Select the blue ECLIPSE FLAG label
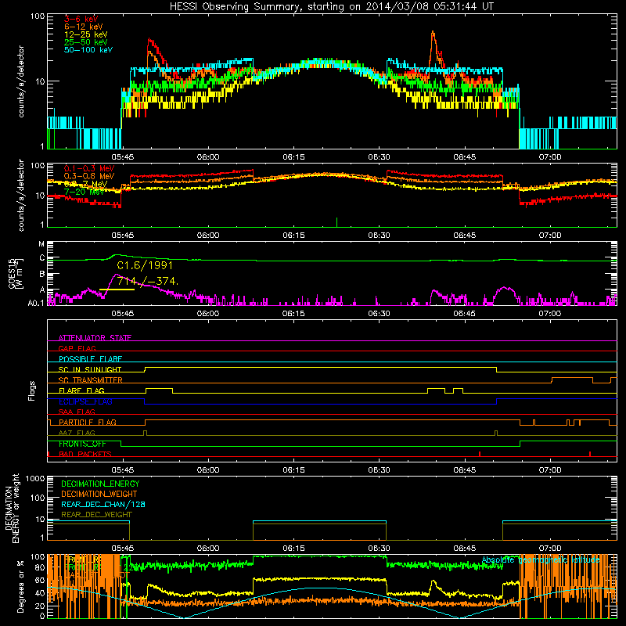This screenshot has width=626, height=626. click(85, 401)
